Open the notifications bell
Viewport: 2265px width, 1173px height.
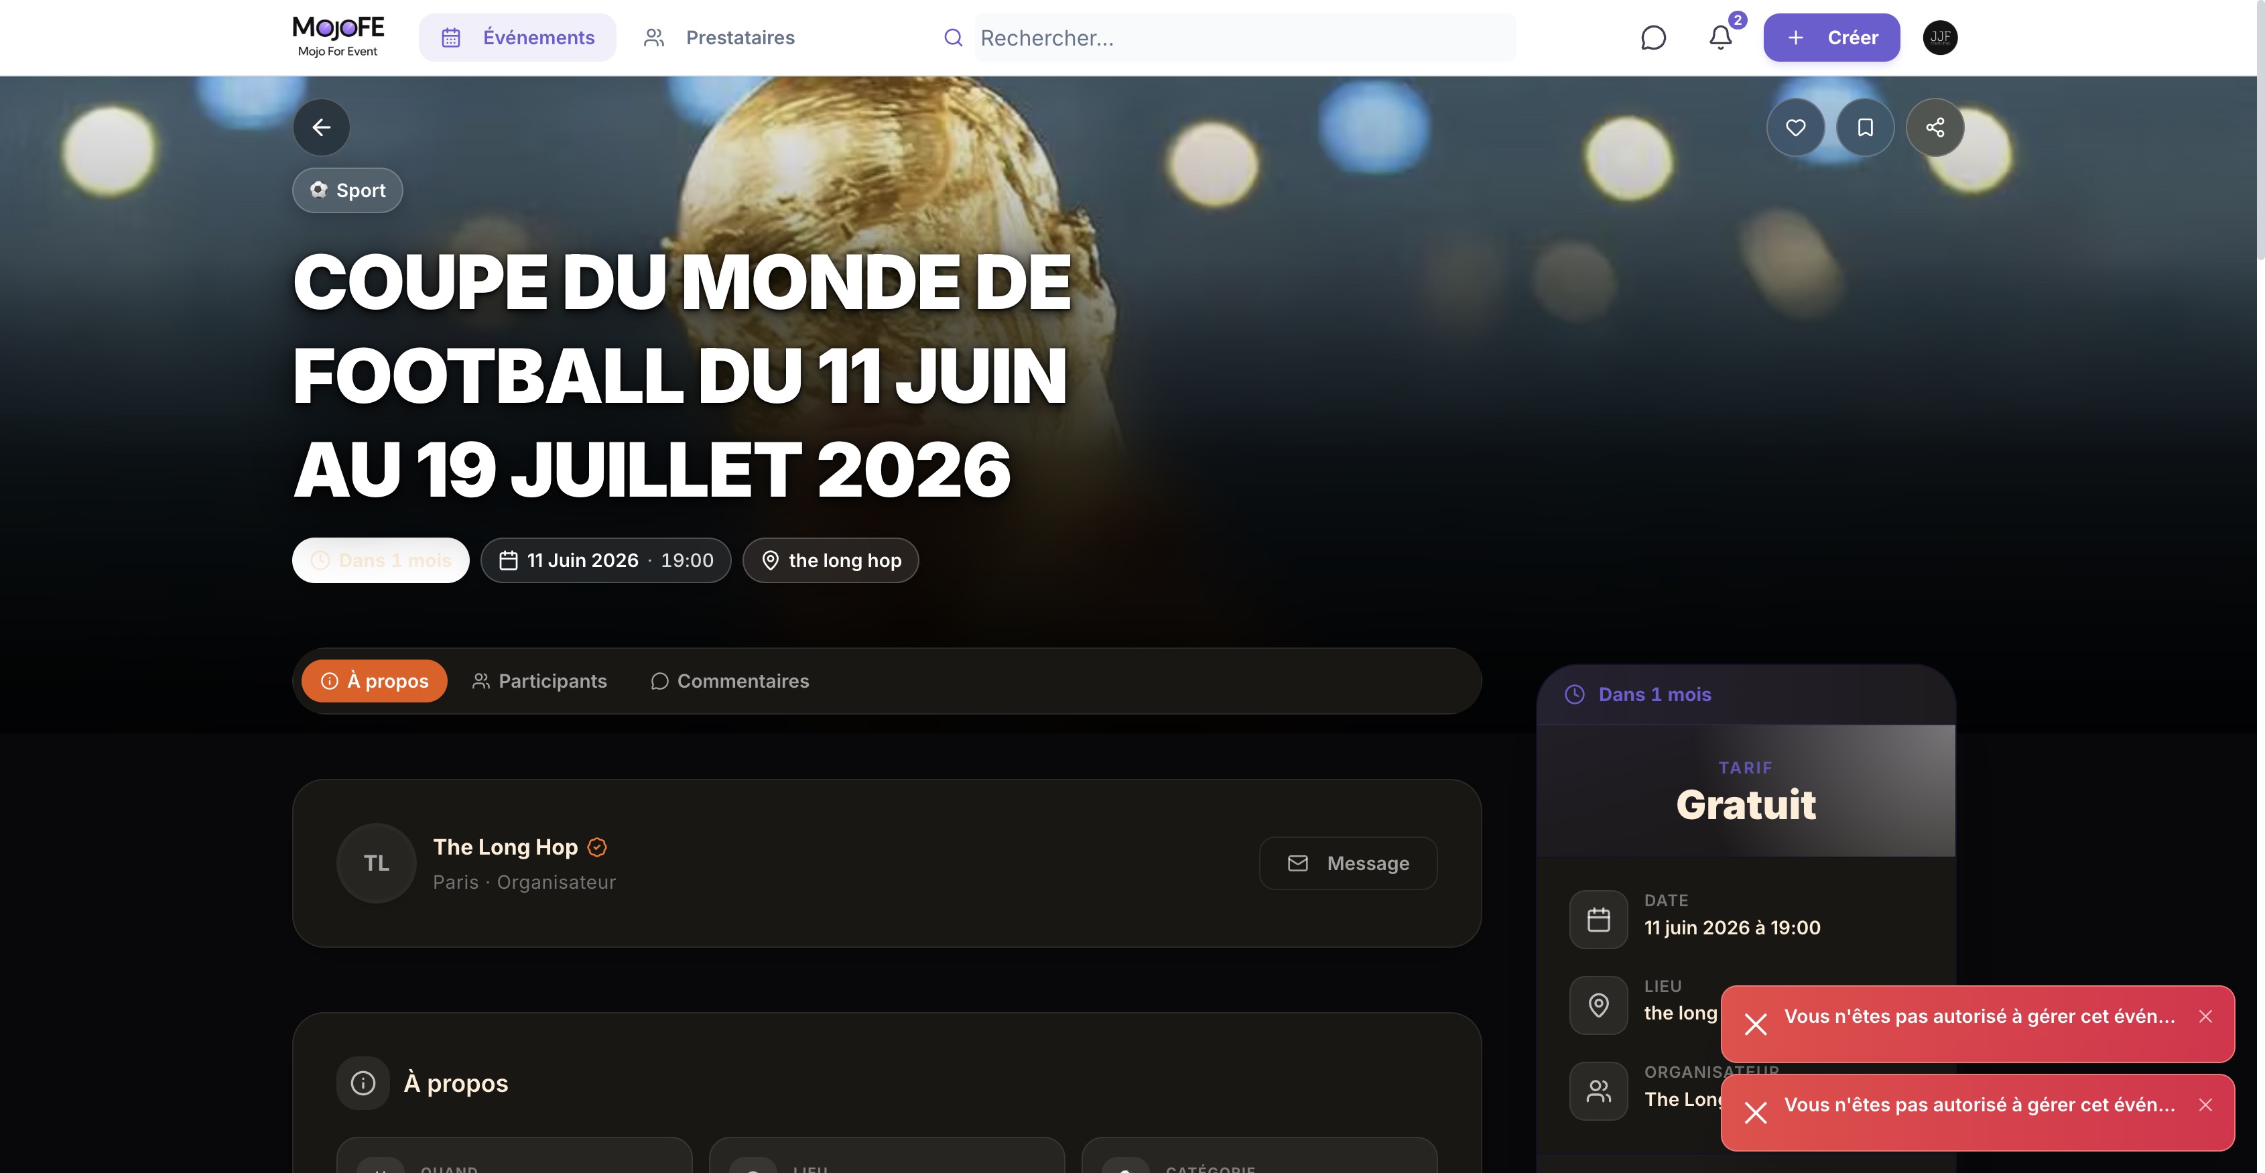pos(1721,38)
